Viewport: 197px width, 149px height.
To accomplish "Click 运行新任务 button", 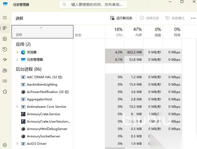I will pos(121,18).
